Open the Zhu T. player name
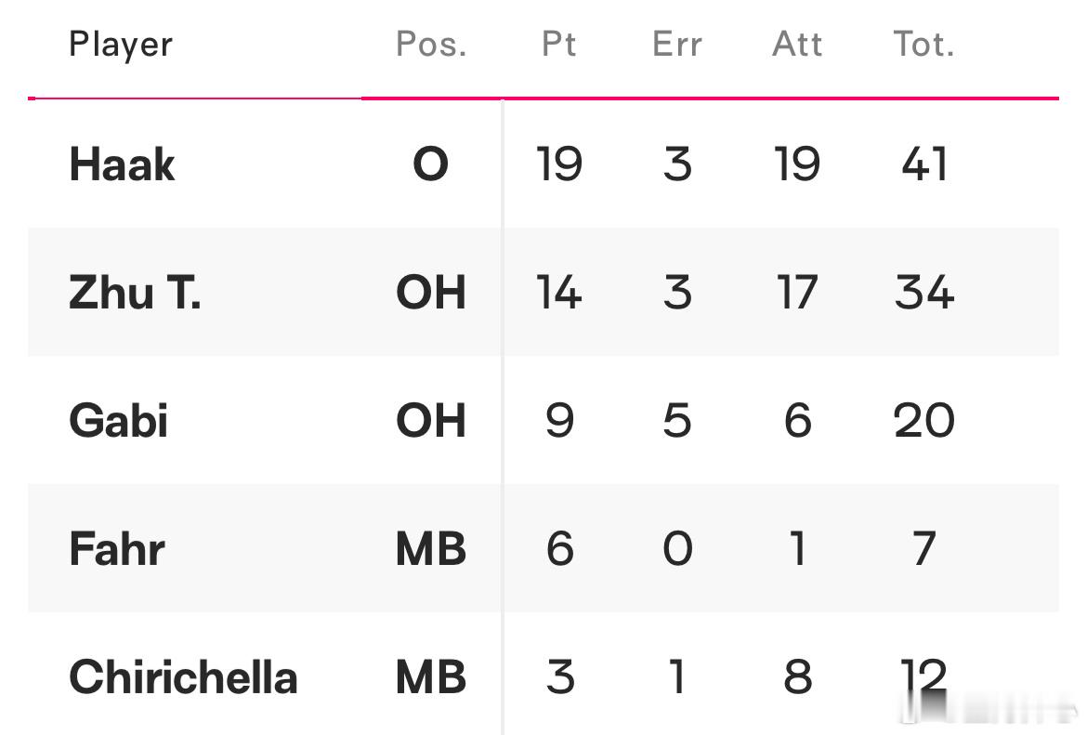1087x735 pixels. coord(136,292)
